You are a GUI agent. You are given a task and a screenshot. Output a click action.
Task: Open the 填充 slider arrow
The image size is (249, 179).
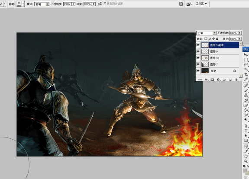click(240, 39)
